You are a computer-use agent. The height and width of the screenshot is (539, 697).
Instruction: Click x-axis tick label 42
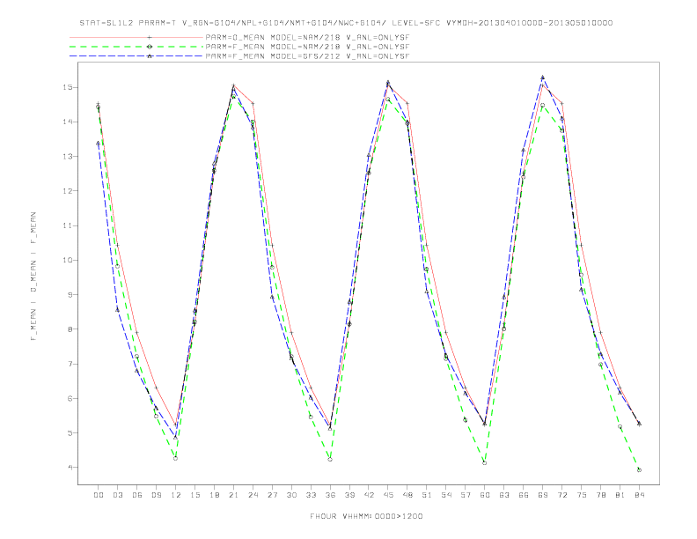(369, 495)
